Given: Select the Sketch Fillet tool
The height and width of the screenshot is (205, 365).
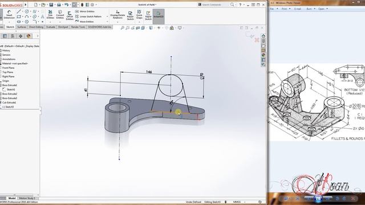Looking at the screenshot, I should click(34, 22).
